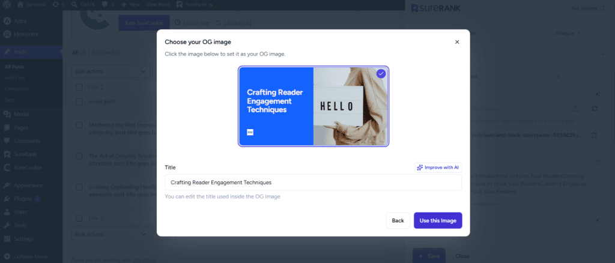
Task: Open the bottom Bulk actions dropdown
Action: (x=109, y=234)
